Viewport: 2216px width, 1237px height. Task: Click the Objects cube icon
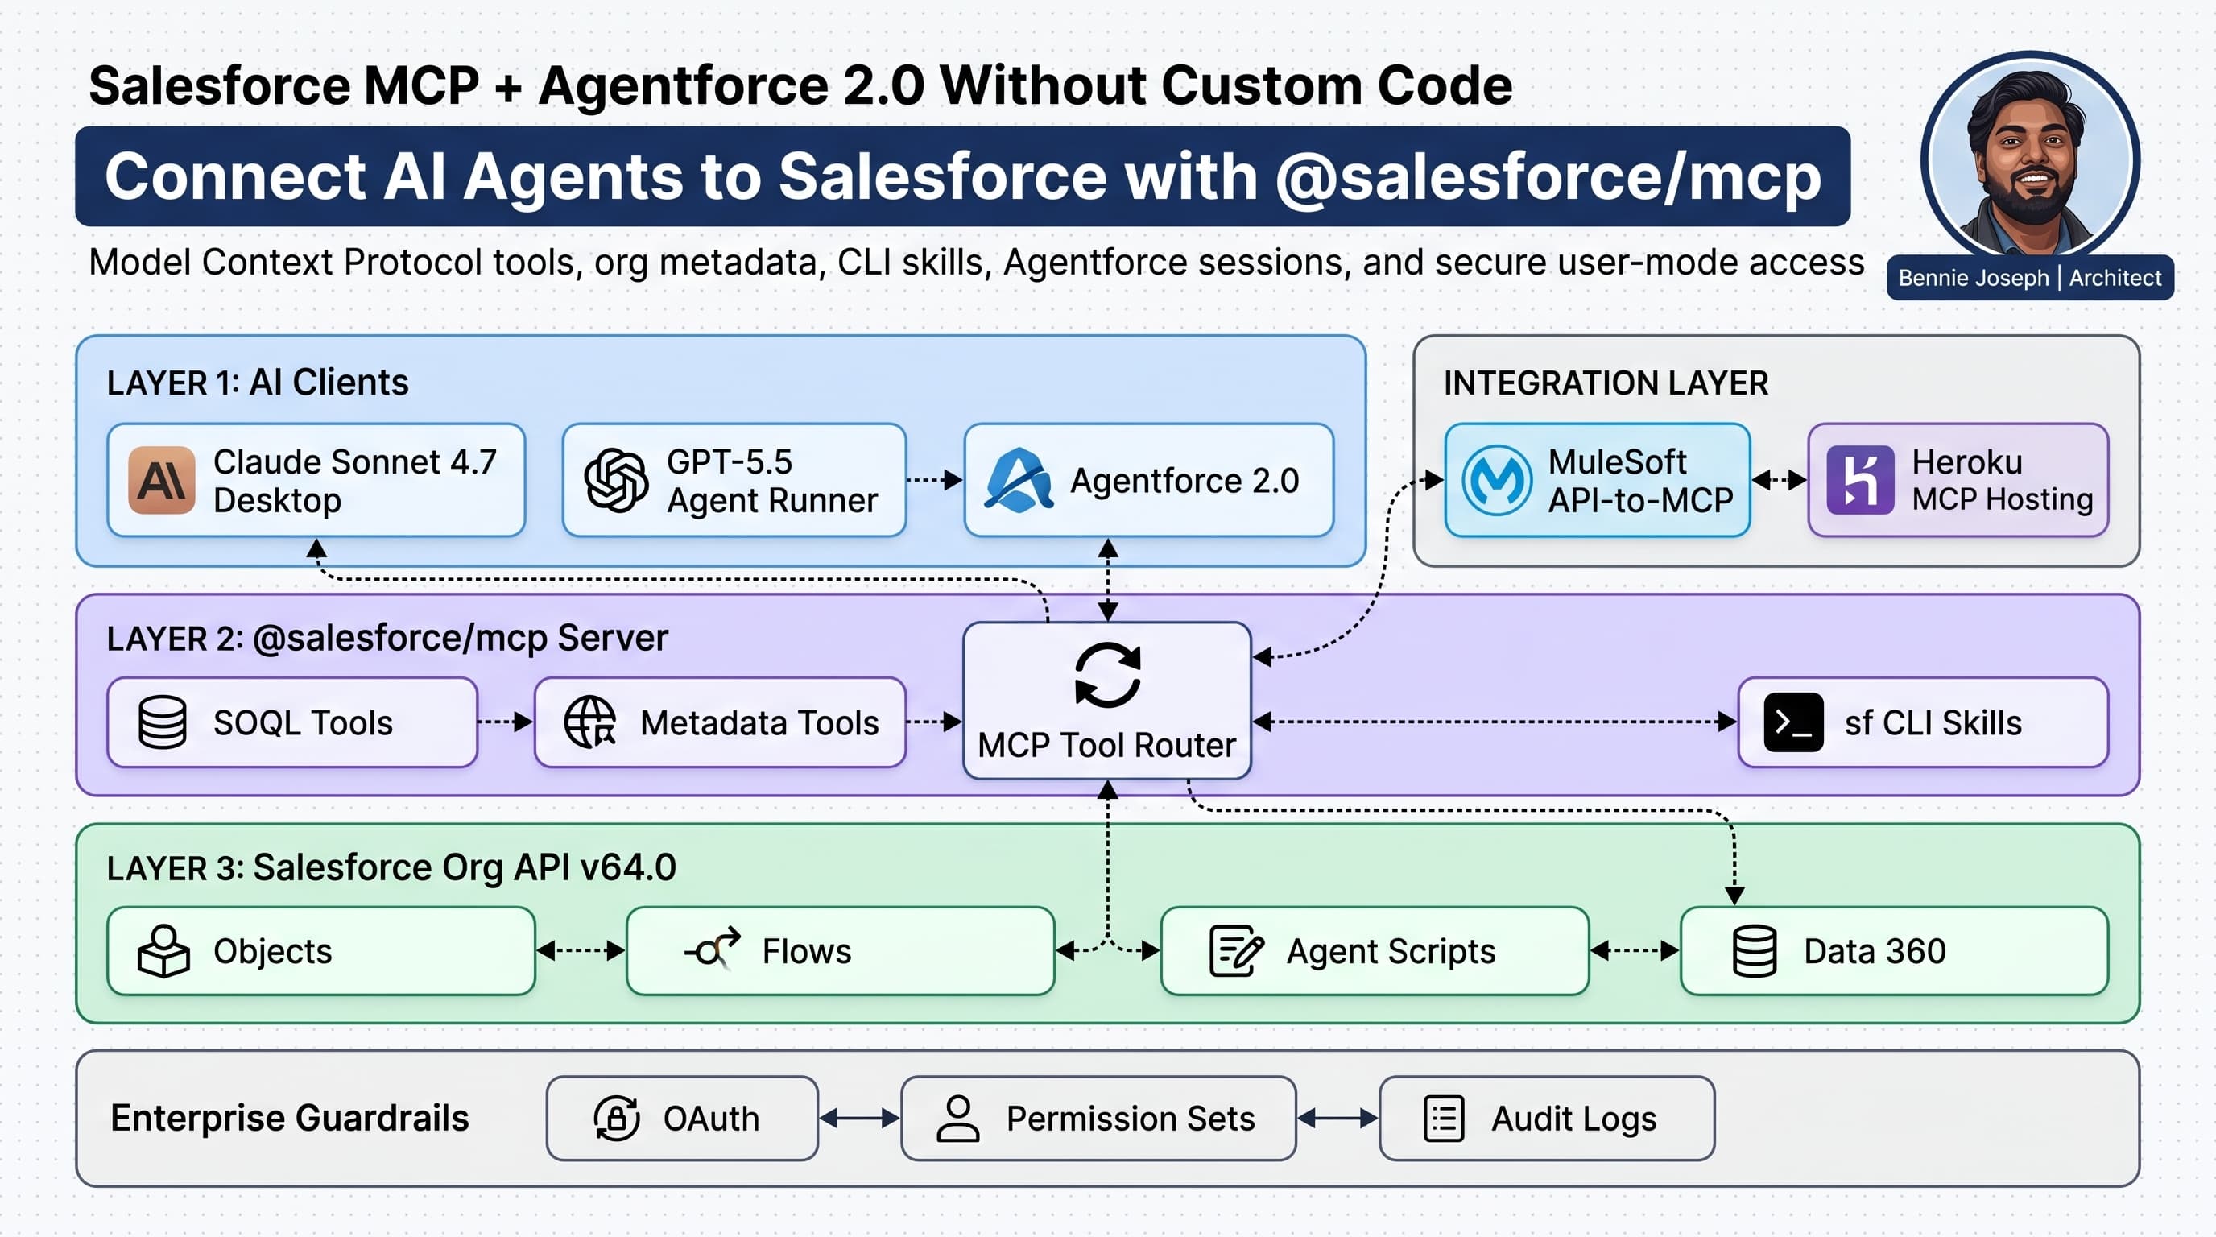(163, 951)
